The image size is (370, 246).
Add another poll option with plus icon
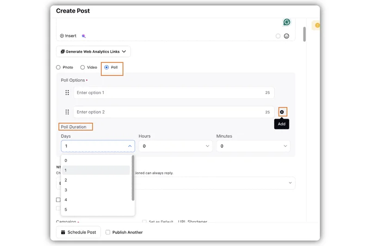tap(282, 112)
